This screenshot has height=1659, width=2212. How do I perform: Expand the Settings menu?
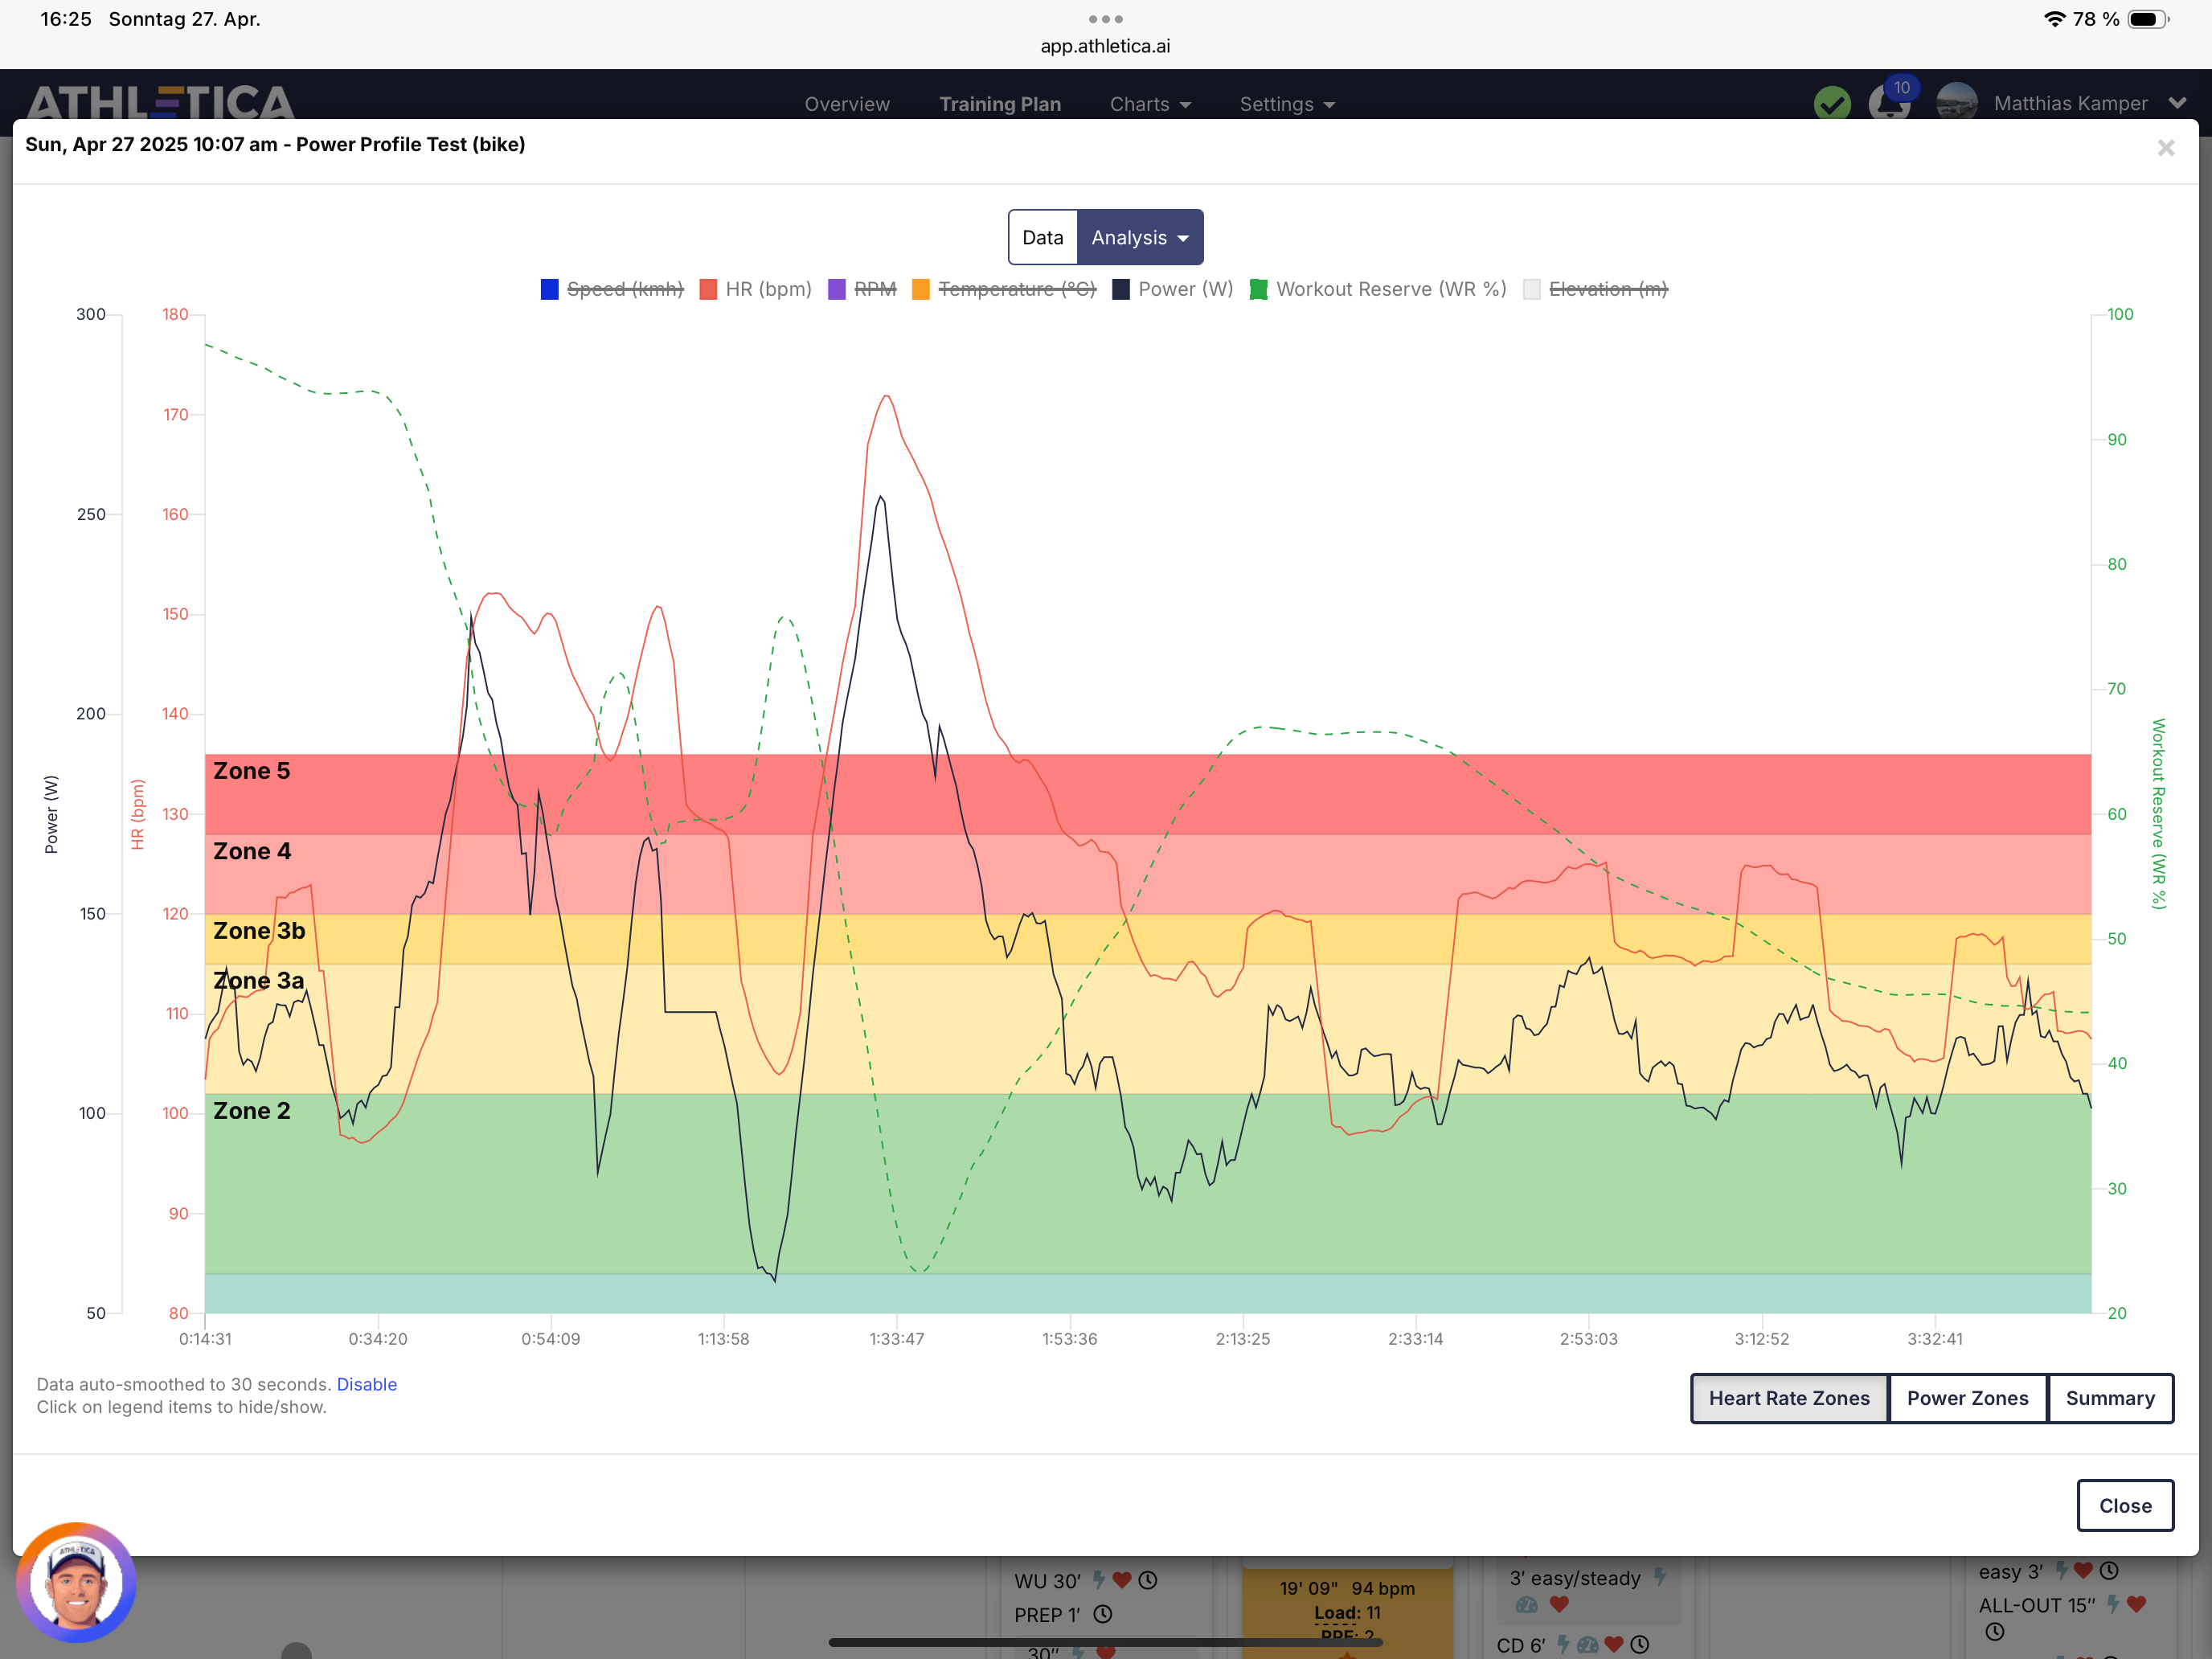(x=1286, y=104)
